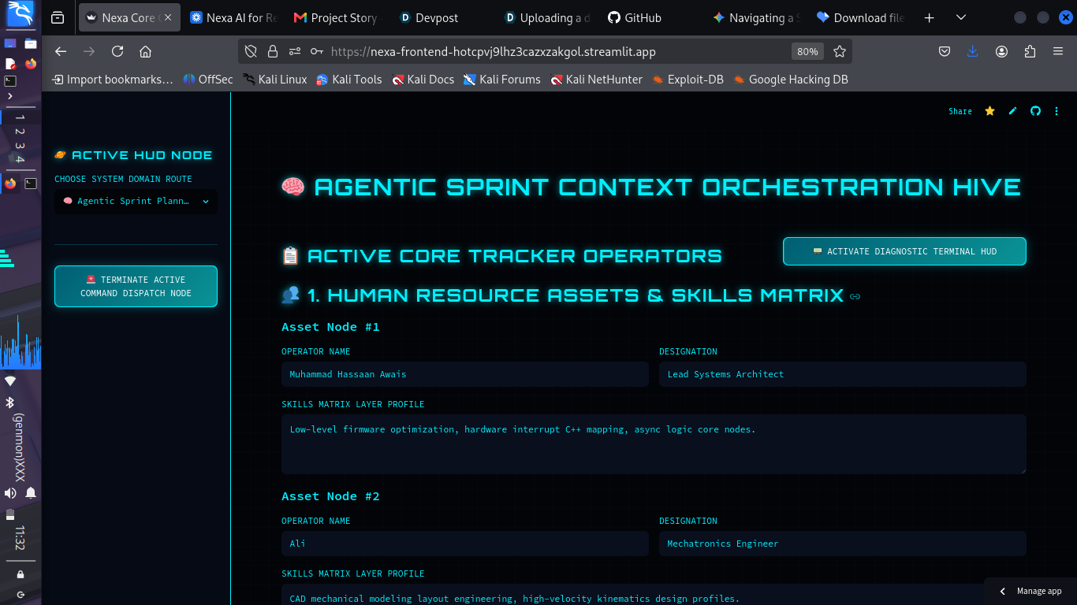Close the Nexa Core tab
The height and width of the screenshot is (605, 1077).
click(x=167, y=17)
